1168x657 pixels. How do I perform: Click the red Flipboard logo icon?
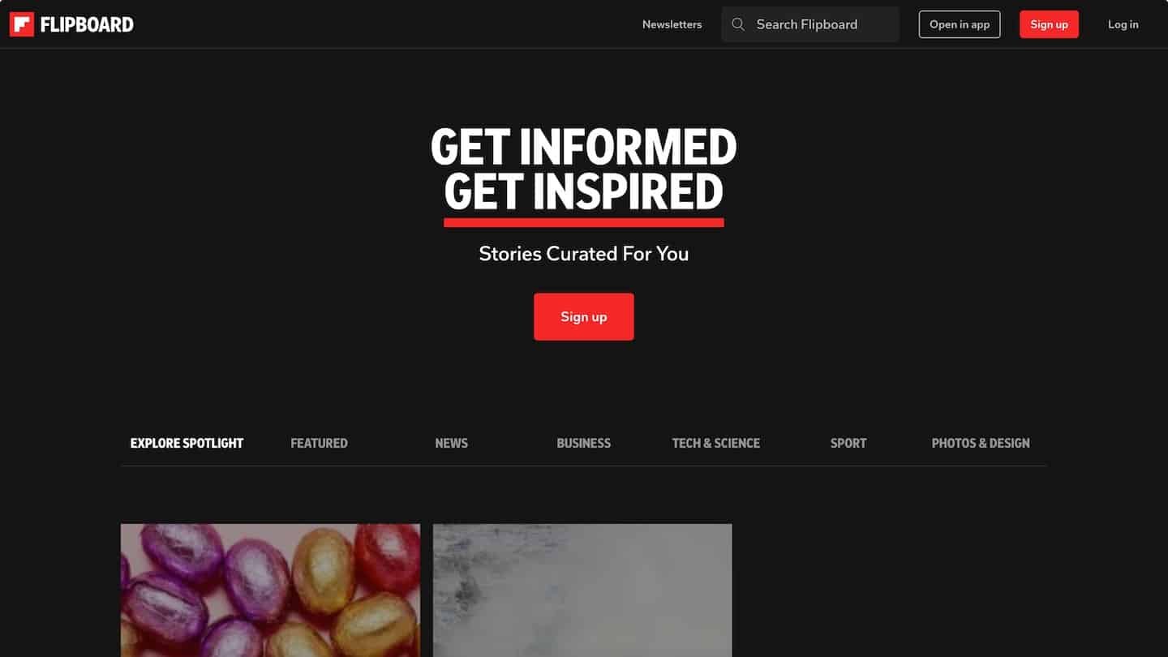[22, 24]
